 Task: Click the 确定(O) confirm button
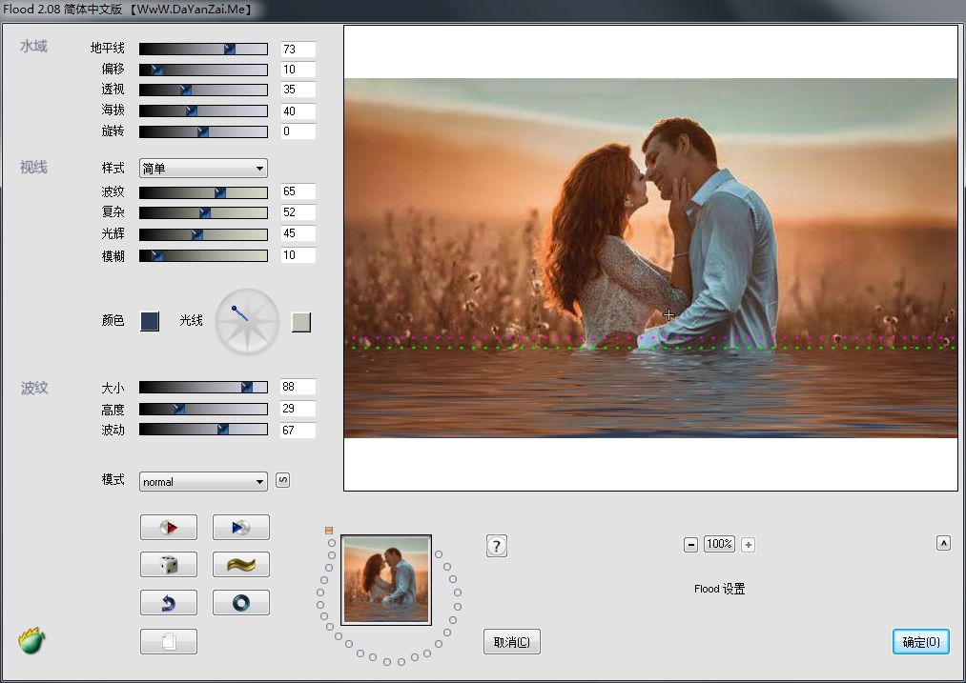point(920,641)
